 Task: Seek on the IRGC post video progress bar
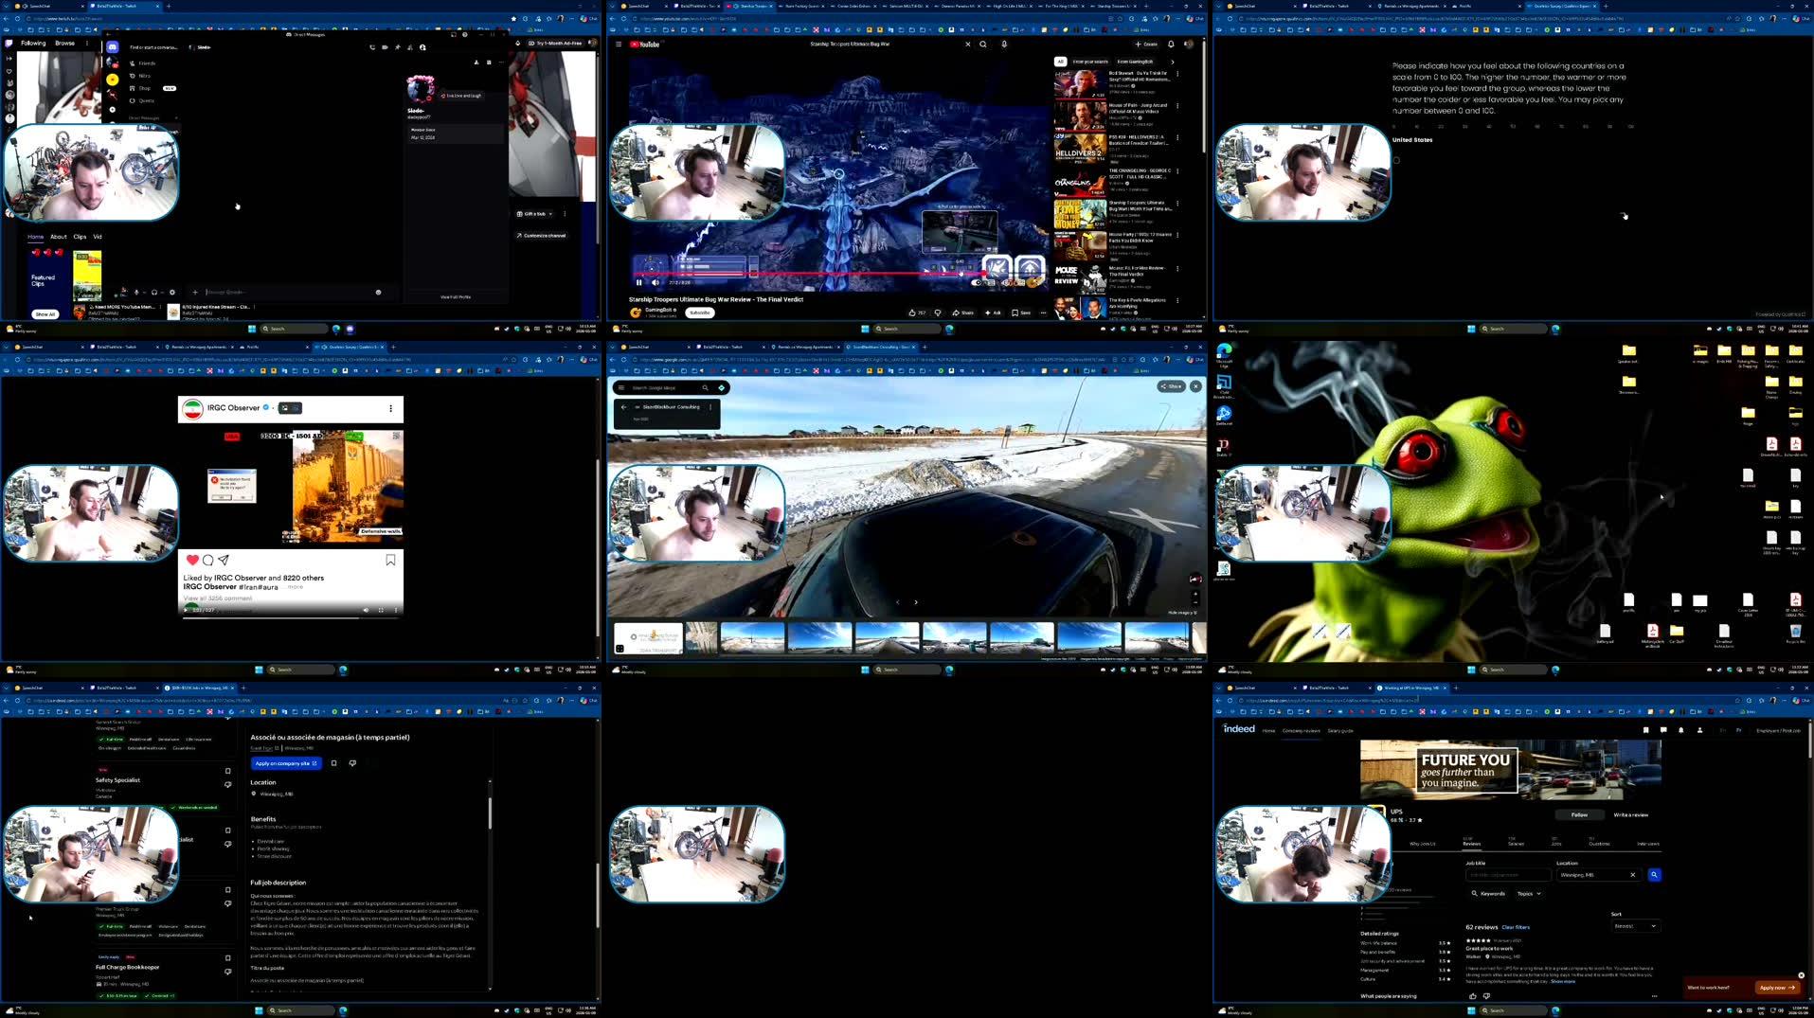click(x=289, y=617)
